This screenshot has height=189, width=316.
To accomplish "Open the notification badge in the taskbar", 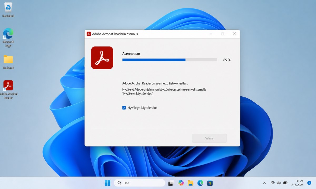I will point(309,183).
